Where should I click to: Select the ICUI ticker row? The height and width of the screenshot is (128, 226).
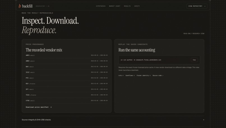point(66,72)
